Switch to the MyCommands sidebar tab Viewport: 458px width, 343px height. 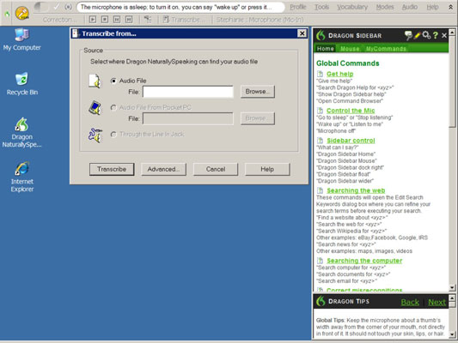[x=386, y=49]
